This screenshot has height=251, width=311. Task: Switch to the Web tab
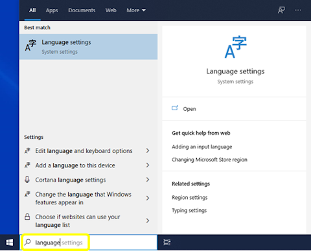coord(111,10)
